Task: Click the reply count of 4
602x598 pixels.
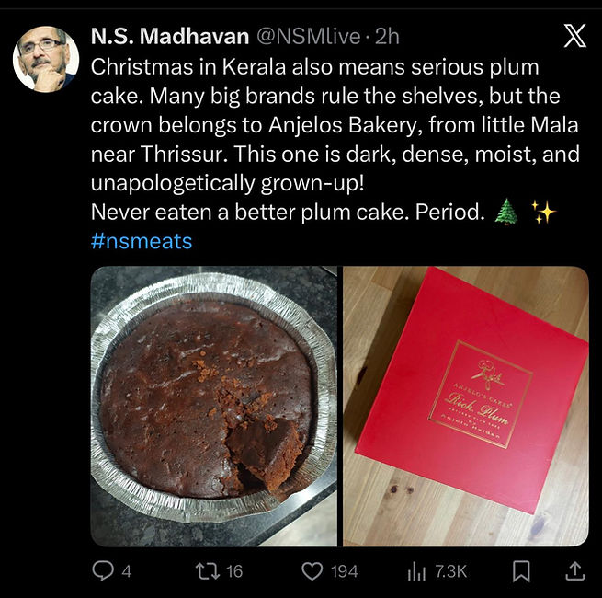Action: tap(127, 571)
